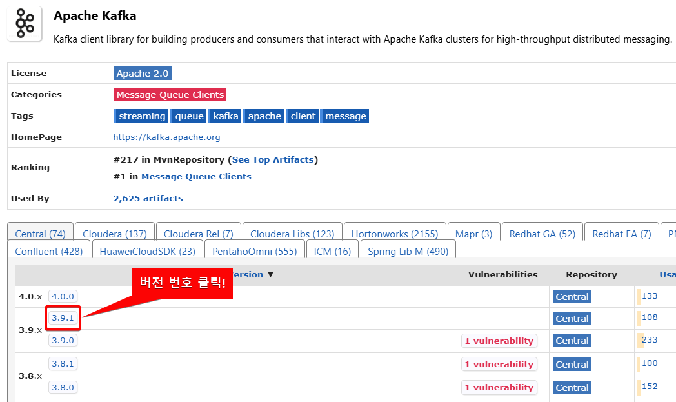Viewport: 676px width, 402px height.
Task: View the 3.8.0 vulnerability badge
Action: click(x=499, y=387)
